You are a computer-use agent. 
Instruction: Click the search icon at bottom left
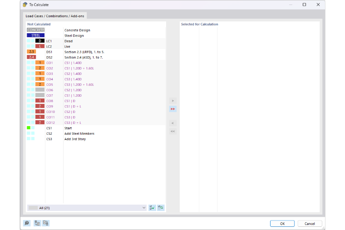[x=27, y=223]
